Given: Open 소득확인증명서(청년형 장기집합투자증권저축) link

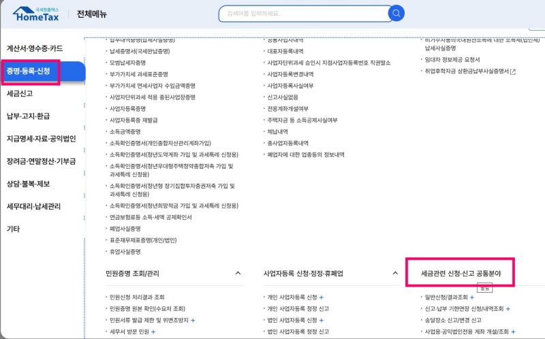Looking at the screenshot, I should (172, 190).
